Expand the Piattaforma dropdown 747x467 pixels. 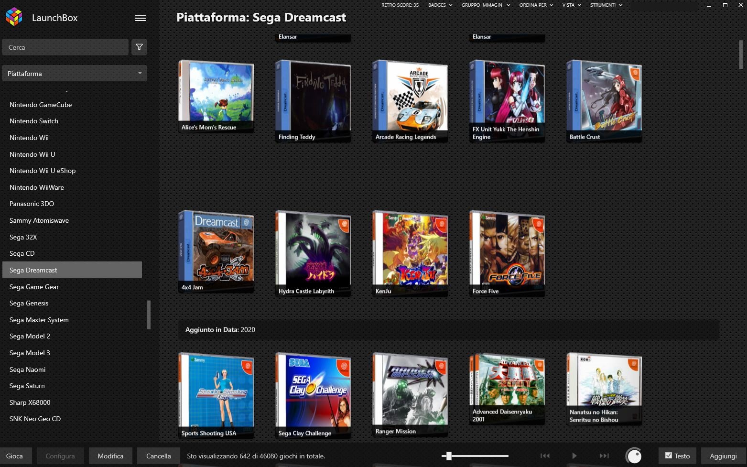click(75, 74)
